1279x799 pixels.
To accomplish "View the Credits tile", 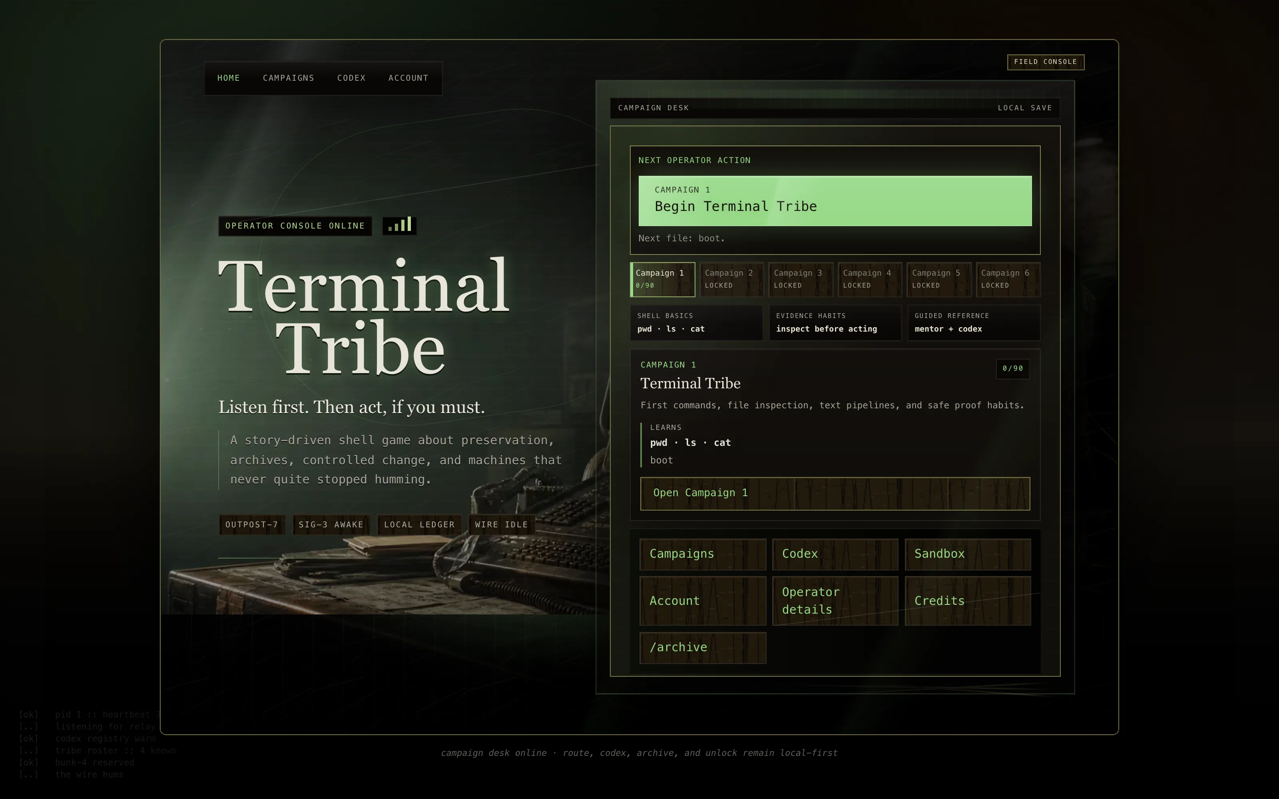I will click(x=968, y=601).
